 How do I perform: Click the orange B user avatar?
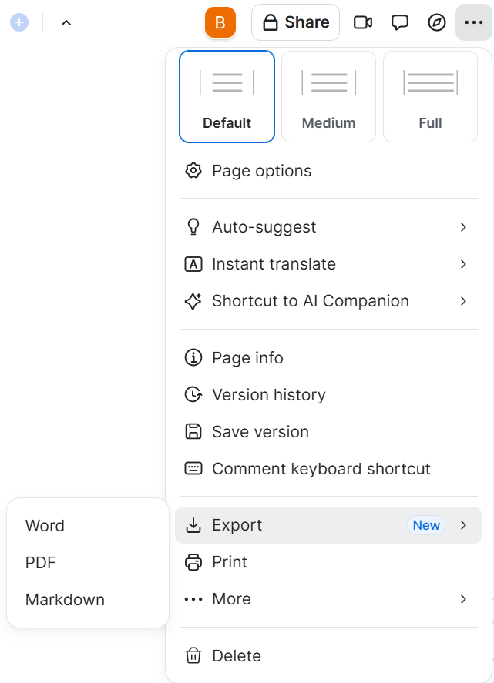pos(220,22)
